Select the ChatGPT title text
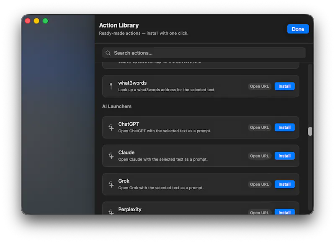The height and width of the screenshot is (243, 335). click(129, 124)
